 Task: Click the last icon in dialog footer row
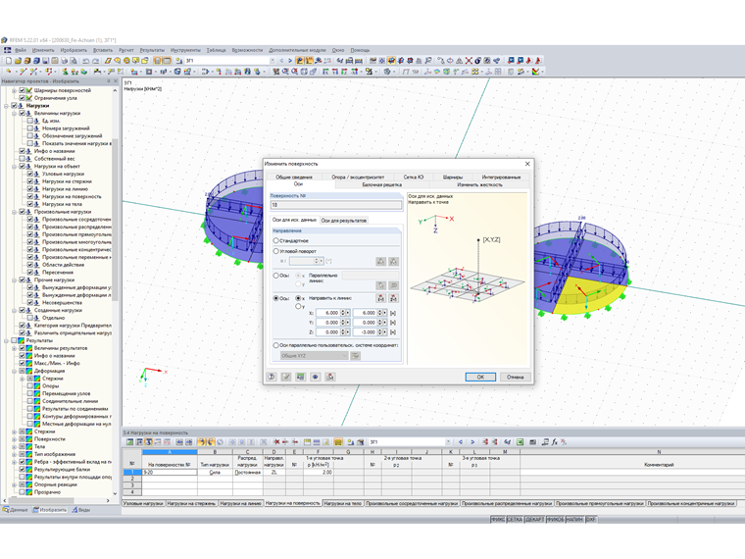(x=329, y=377)
